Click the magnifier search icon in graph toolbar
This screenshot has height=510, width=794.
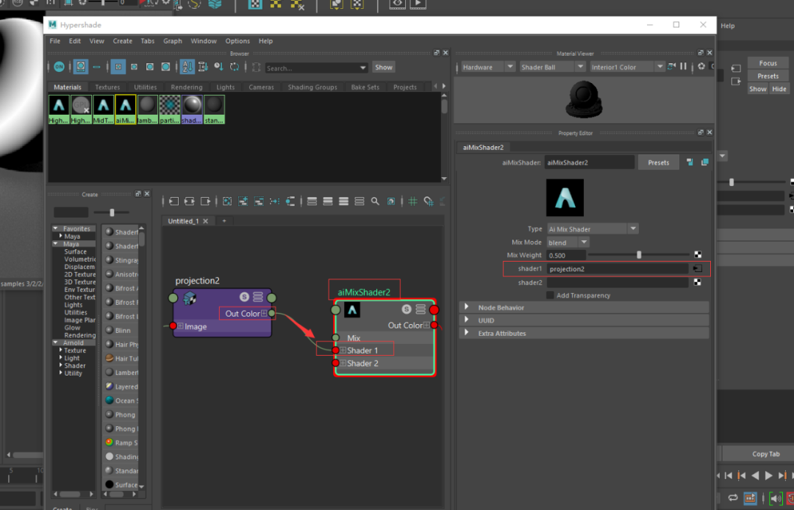pos(375,201)
